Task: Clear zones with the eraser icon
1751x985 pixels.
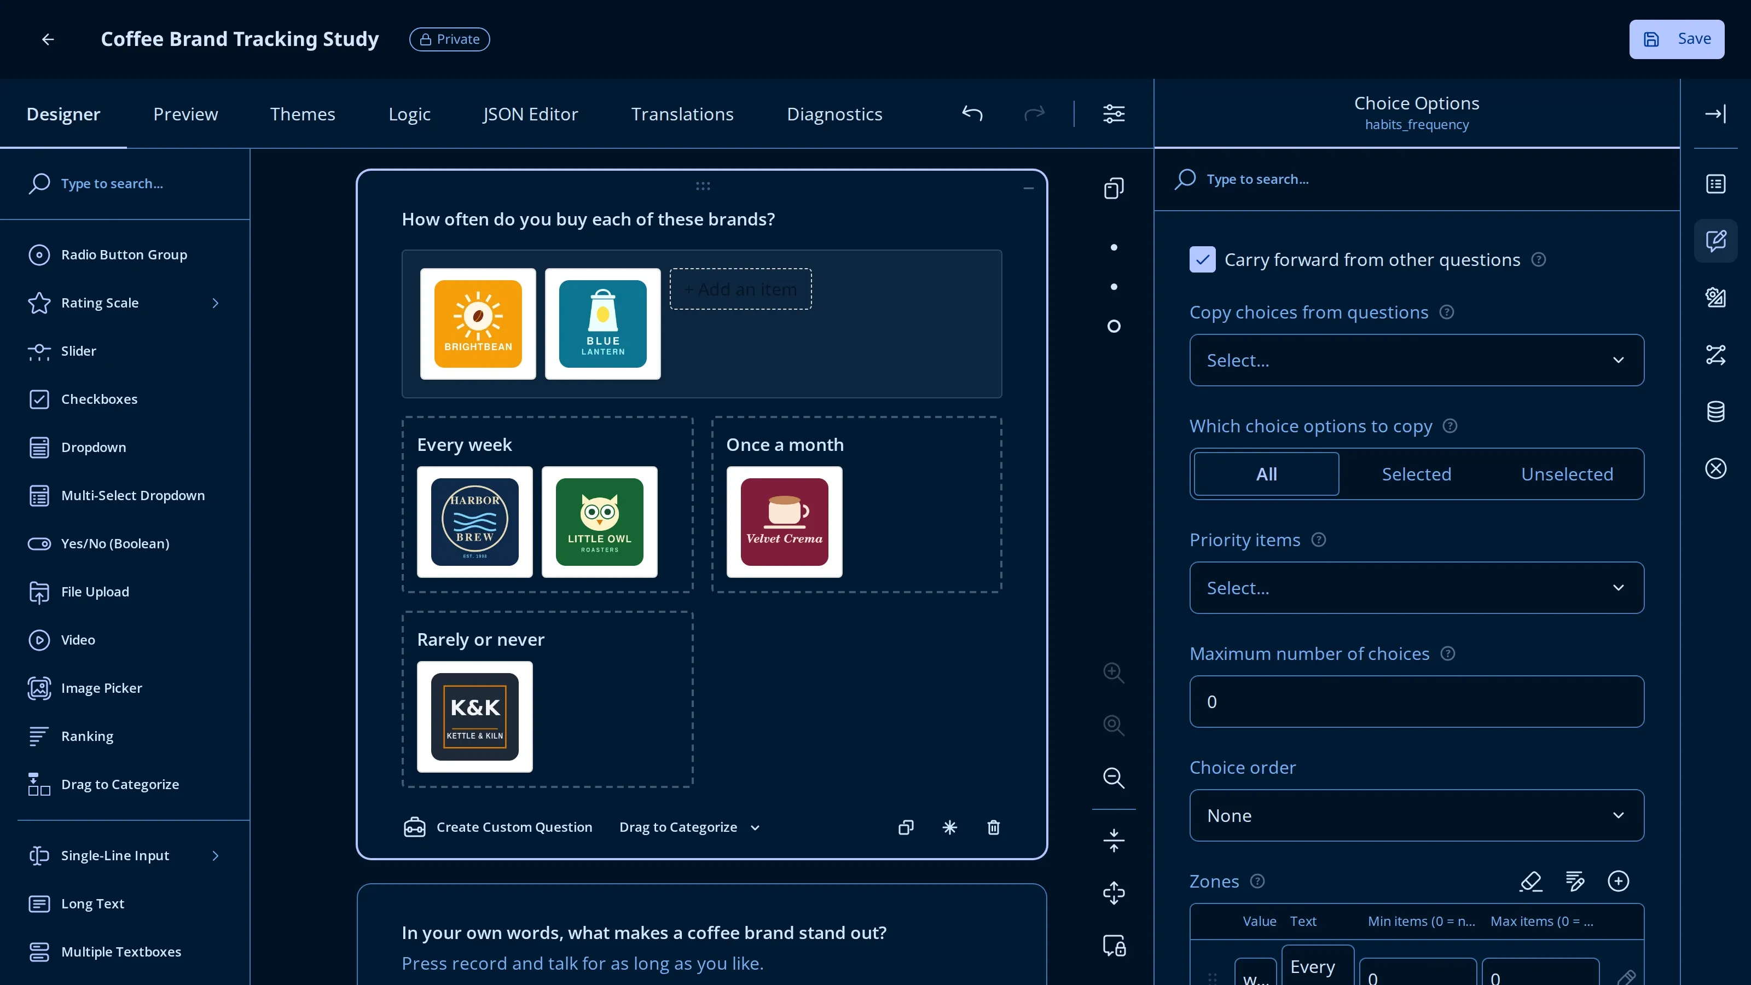Action: click(1531, 881)
